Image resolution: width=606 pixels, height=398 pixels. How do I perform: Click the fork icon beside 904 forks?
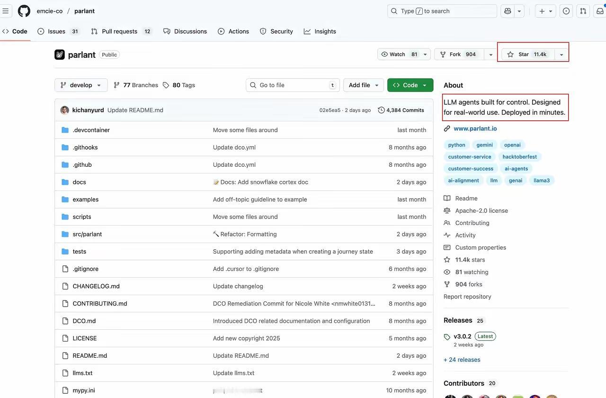coord(447,284)
